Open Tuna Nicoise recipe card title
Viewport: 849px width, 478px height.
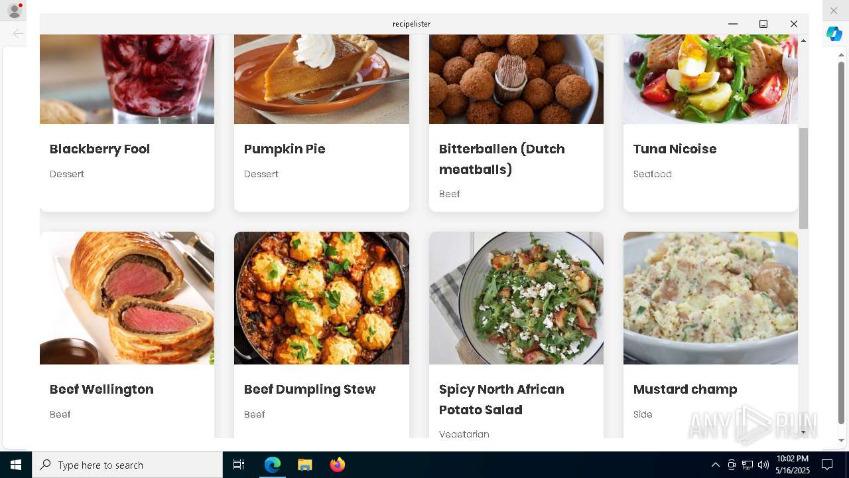point(675,149)
